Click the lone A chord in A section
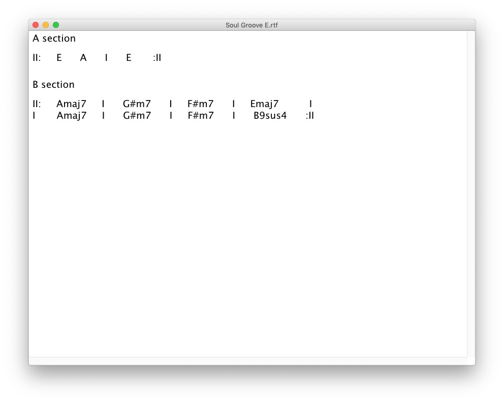Image resolution: width=504 pixels, height=403 pixels. pos(83,58)
